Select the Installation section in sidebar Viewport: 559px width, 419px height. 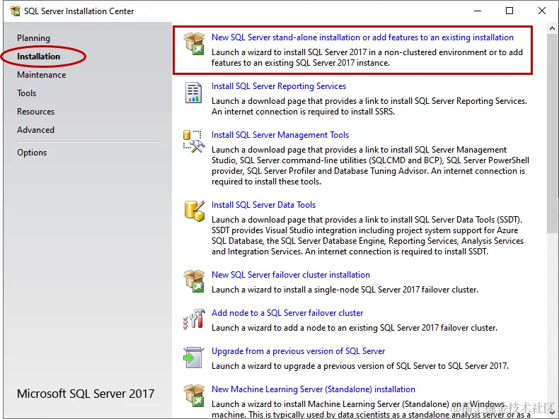(x=38, y=57)
